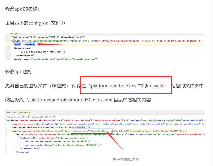Click the heading '修改apk 图标:'

pos(20,72)
